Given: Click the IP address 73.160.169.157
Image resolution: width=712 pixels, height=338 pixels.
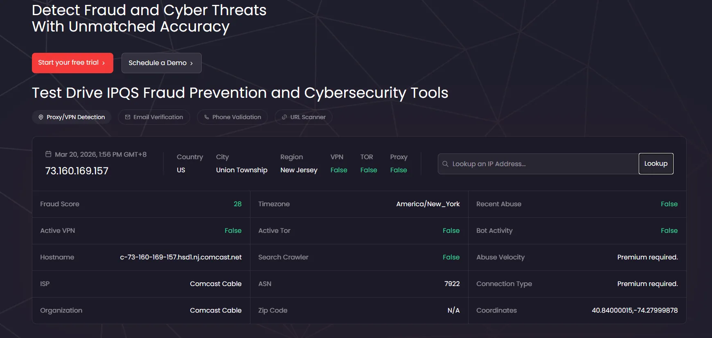Looking at the screenshot, I should click(77, 171).
